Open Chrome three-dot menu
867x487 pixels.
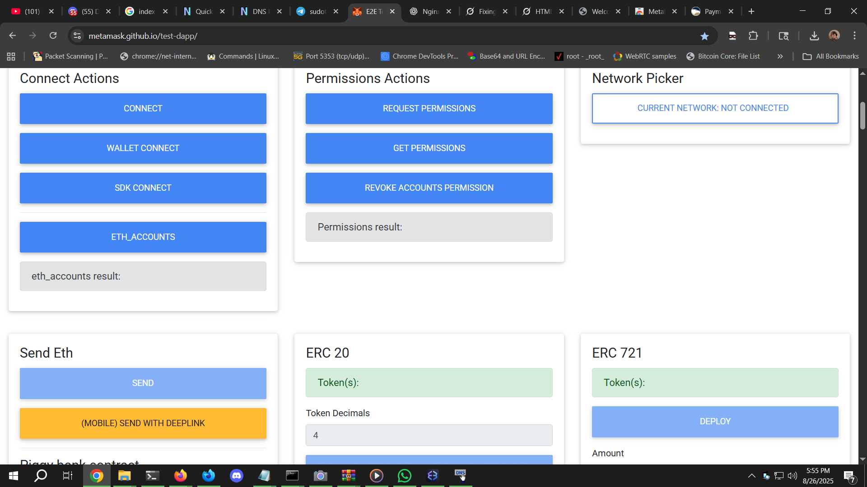[854, 36]
